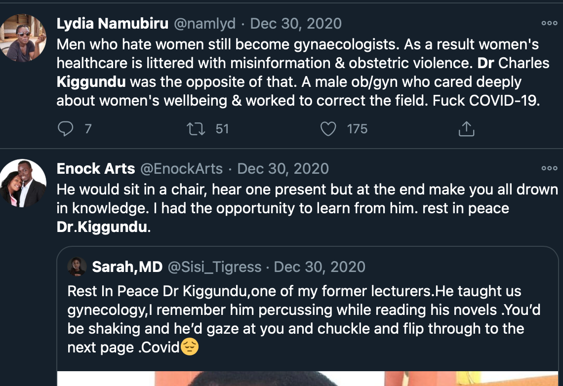563x386 pixels.
Task: Open the @namlyd handle link
Action: (204, 23)
